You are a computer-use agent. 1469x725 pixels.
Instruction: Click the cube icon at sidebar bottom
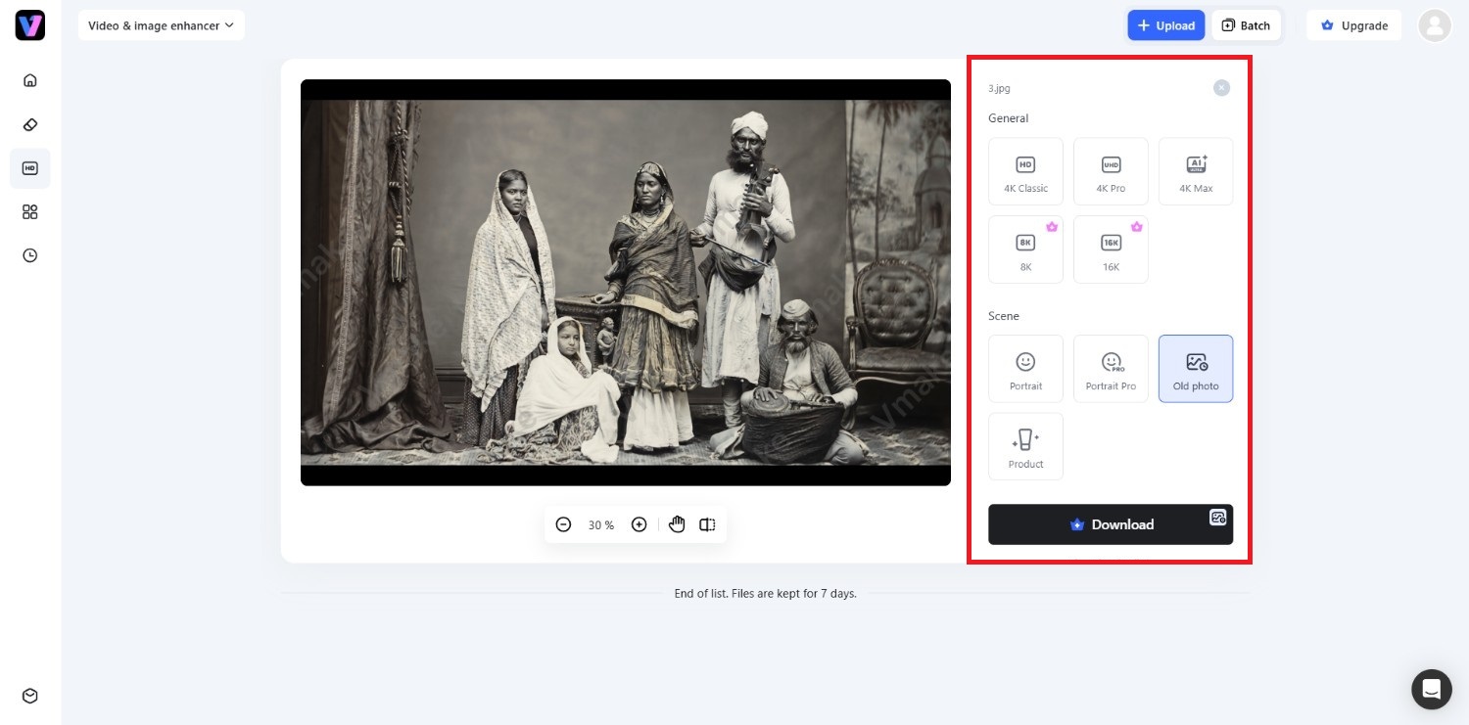(x=30, y=696)
